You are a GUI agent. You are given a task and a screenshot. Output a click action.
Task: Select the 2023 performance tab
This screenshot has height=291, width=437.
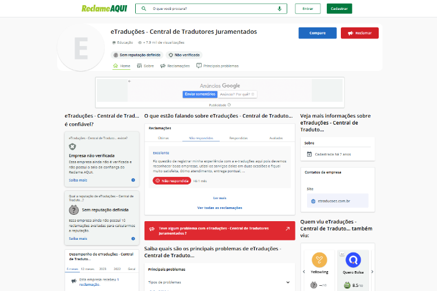point(103,269)
